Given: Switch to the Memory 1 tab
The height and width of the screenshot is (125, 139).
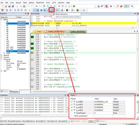Looking at the screenshot, I should coord(101,121).
